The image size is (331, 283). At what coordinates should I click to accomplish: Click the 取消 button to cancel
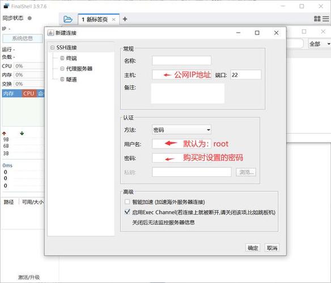click(272, 248)
